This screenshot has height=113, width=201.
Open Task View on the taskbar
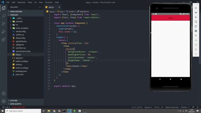[x=43, y=111]
